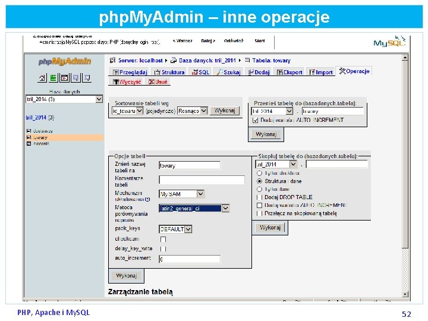
Task: Open the Szukaj tab
Action: pyautogui.click(x=228, y=72)
